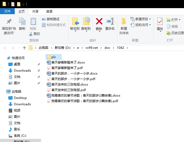Open the File (文件) tab
Image resolution: width=184 pixels, height=142 pixels.
tap(7, 11)
